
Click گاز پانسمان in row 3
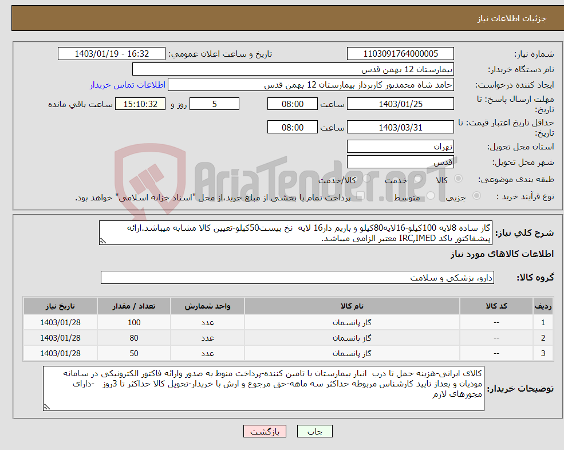[x=352, y=354]
